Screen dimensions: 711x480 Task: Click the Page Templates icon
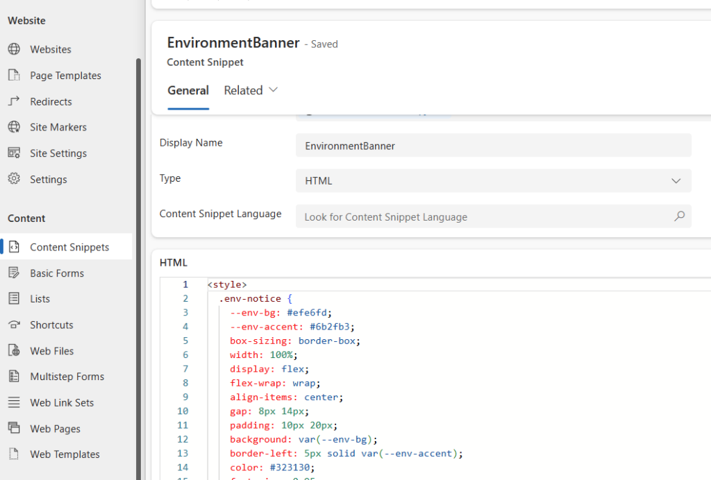click(x=14, y=75)
